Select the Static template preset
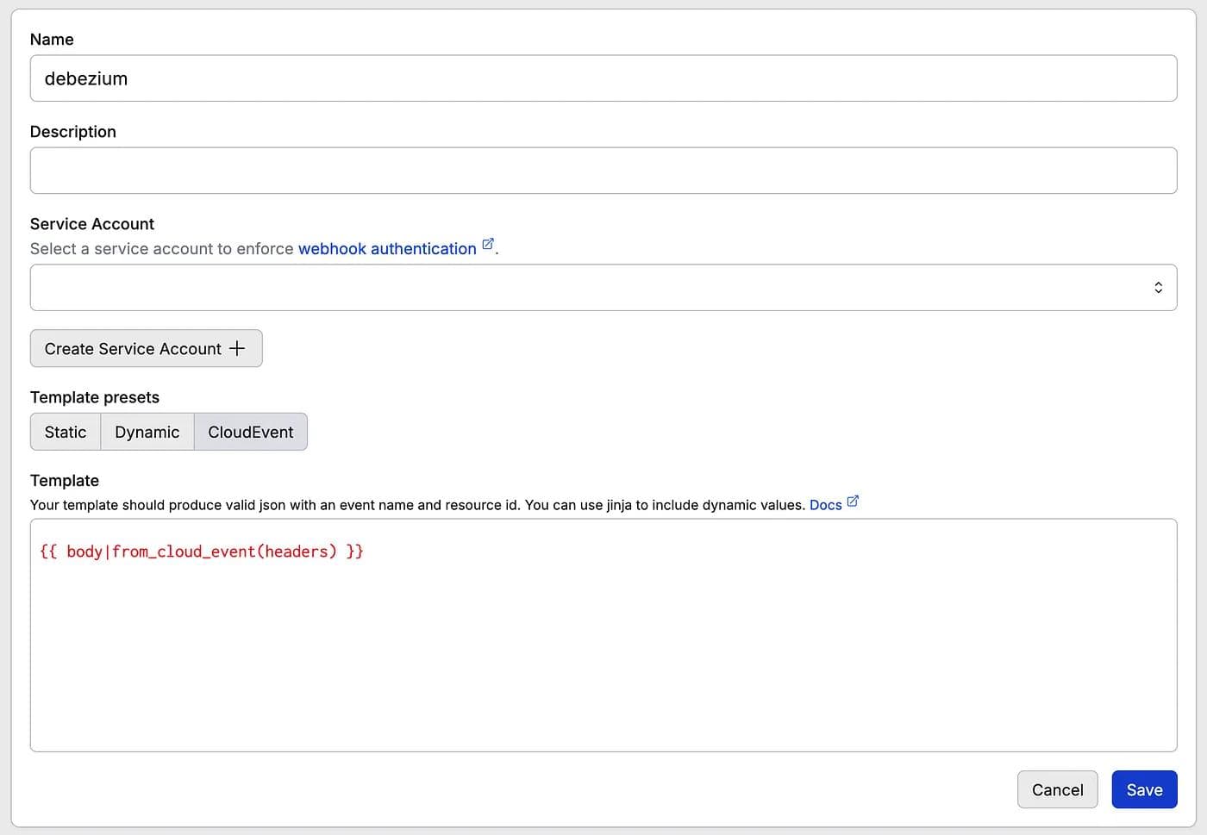Image resolution: width=1207 pixels, height=835 pixels. [66, 432]
